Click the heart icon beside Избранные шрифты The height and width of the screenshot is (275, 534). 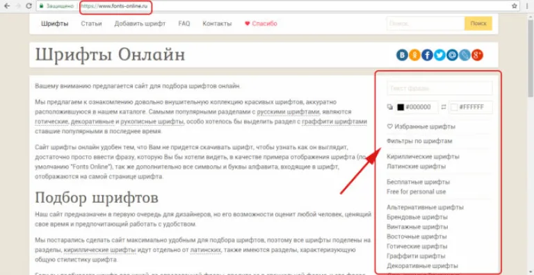pyautogui.click(x=390, y=126)
